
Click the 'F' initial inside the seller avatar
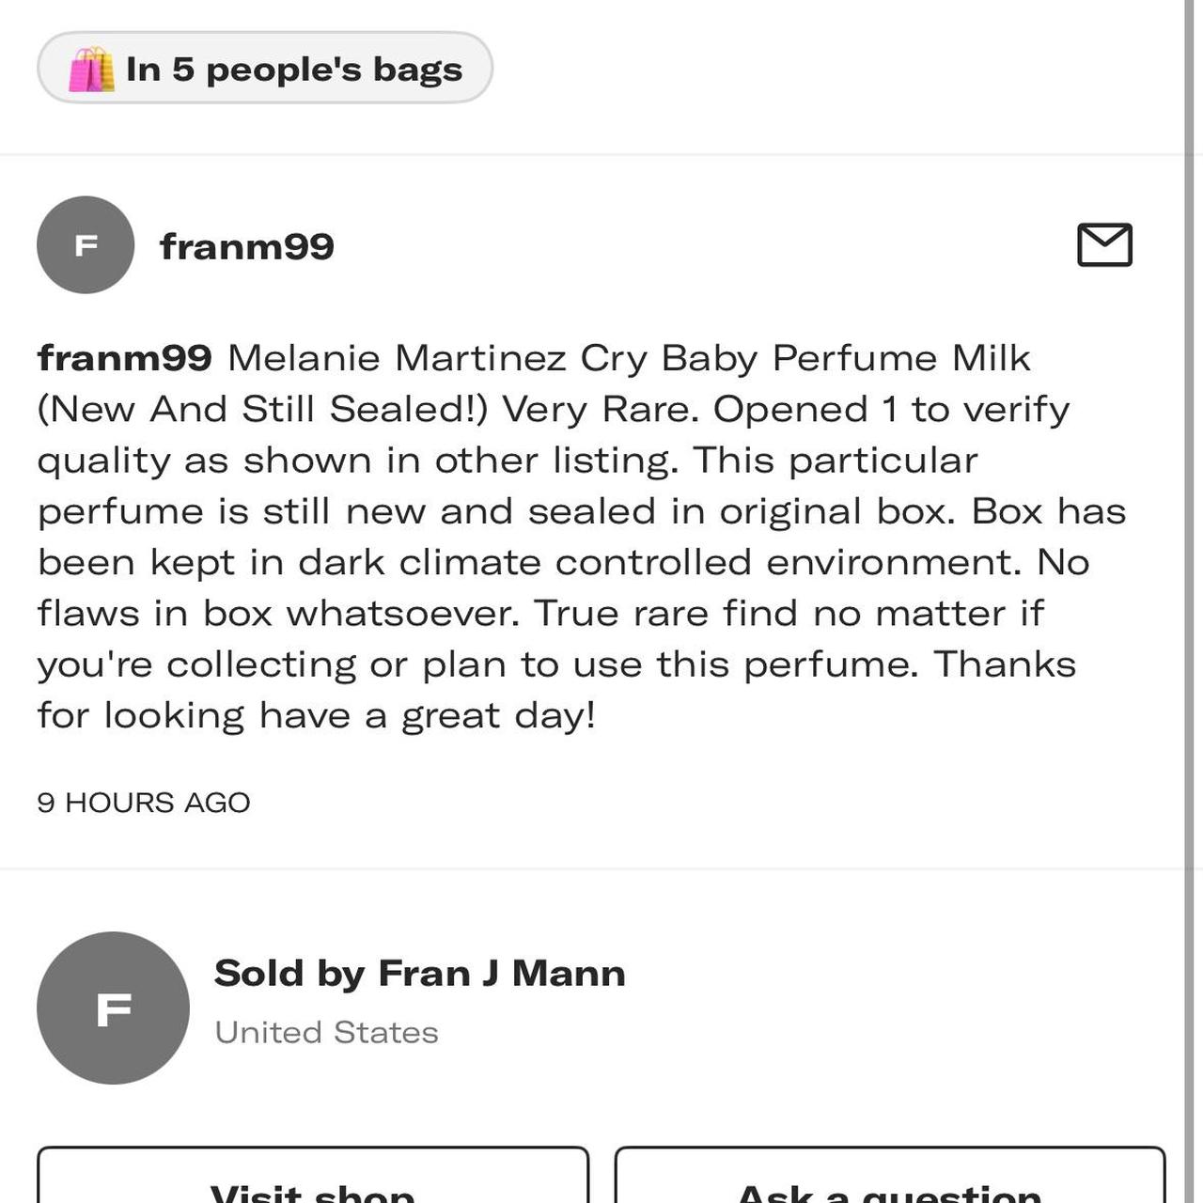tap(112, 1008)
